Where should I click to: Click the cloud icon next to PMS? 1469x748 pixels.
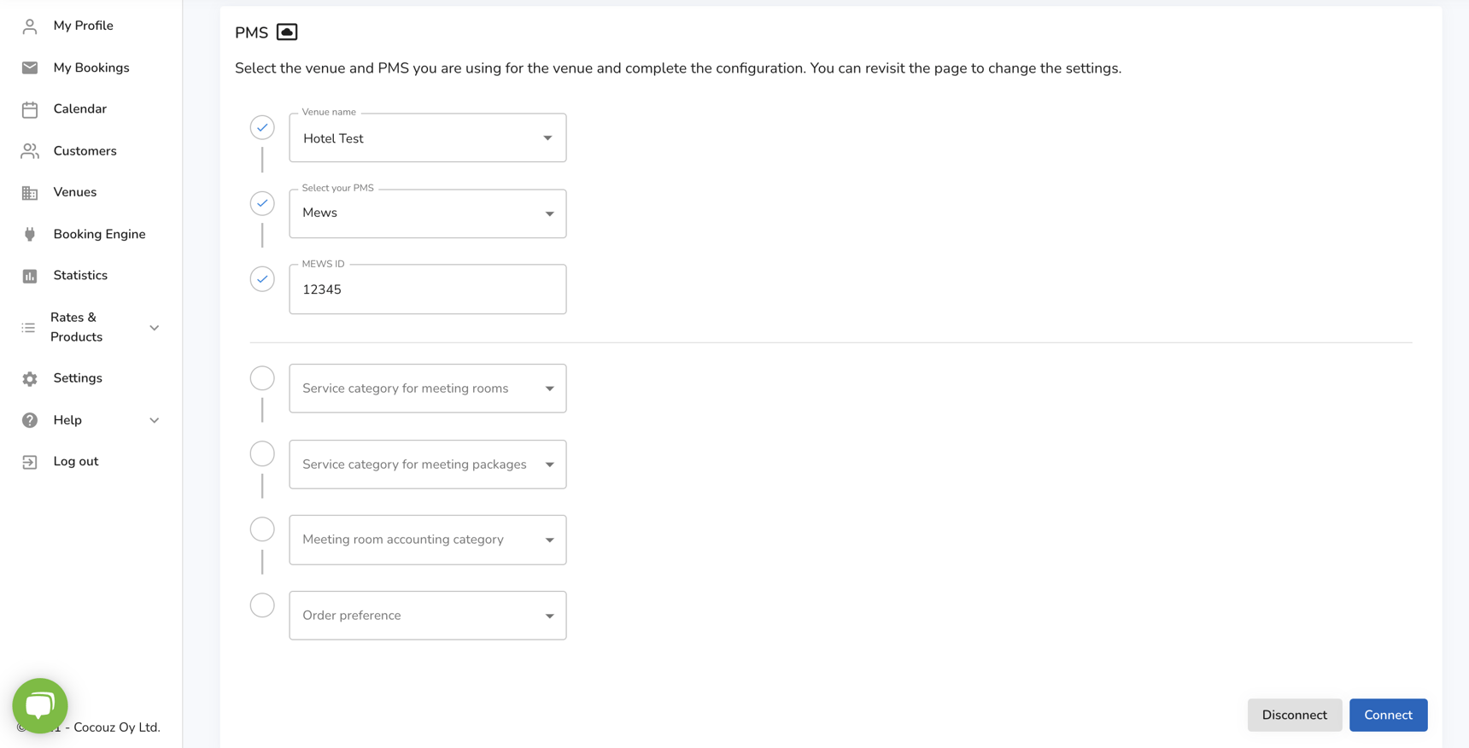pos(287,32)
